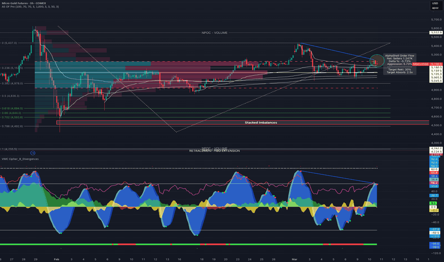Select the AS OF Pro indicator legend

pyautogui.click(x=30, y=7)
